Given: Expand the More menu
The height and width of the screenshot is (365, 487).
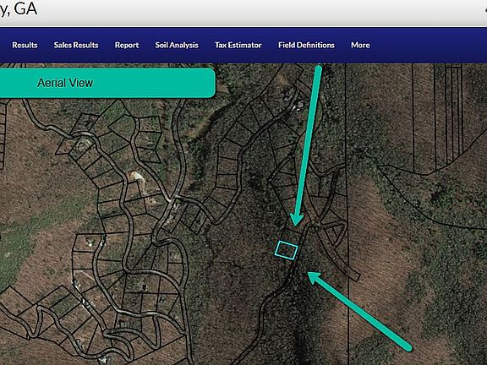Looking at the screenshot, I should pos(360,45).
